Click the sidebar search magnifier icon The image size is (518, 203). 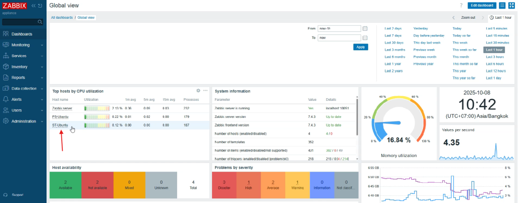pyautogui.click(x=40, y=22)
